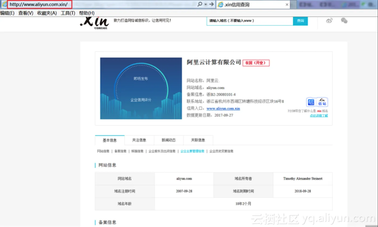Switch to the 关注信息 tab
Image resolution: width=378 pixels, height=227 pixels.
pyautogui.click(x=139, y=140)
